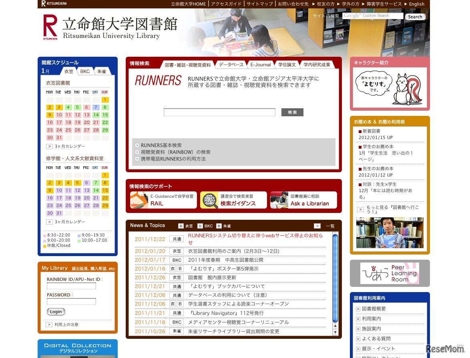Click the 一覧 arrow in News & Topics
This screenshot has height=358, width=470.
click(317, 226)
